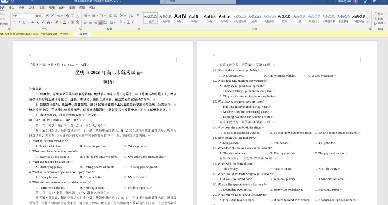This screenshot has width=388, height=205.
Task: Open the 引用 tab
Action: (x=52, y=8)
